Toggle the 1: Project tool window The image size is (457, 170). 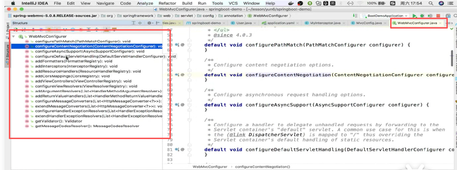click(8, 30)
